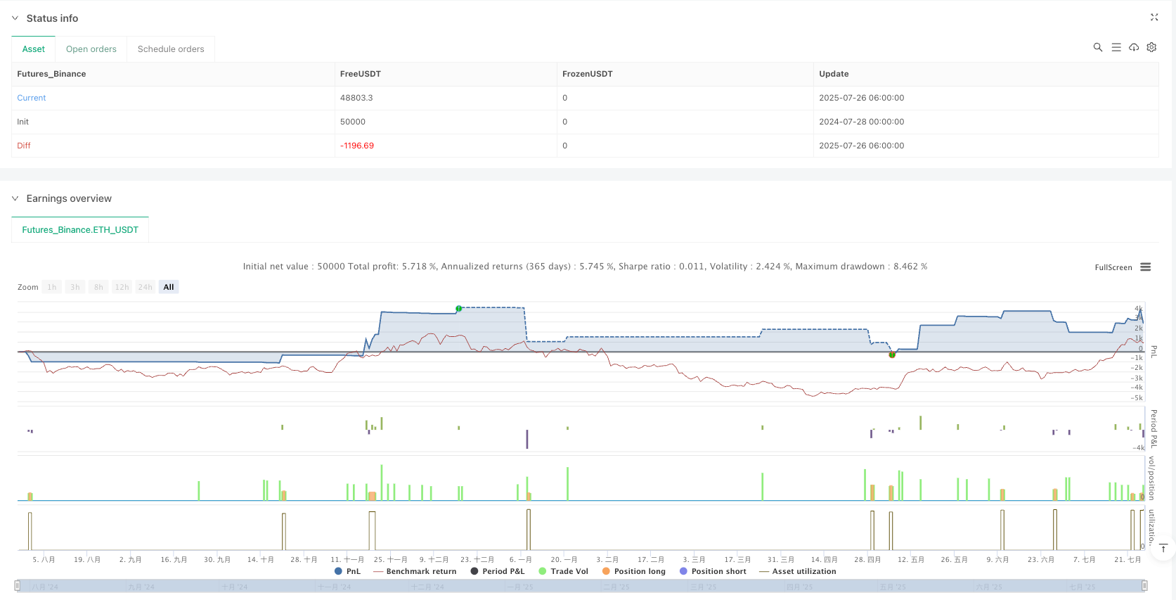Click the search magnifier icon
The height and width of the screenshot is (600, 1176).
1097,47
